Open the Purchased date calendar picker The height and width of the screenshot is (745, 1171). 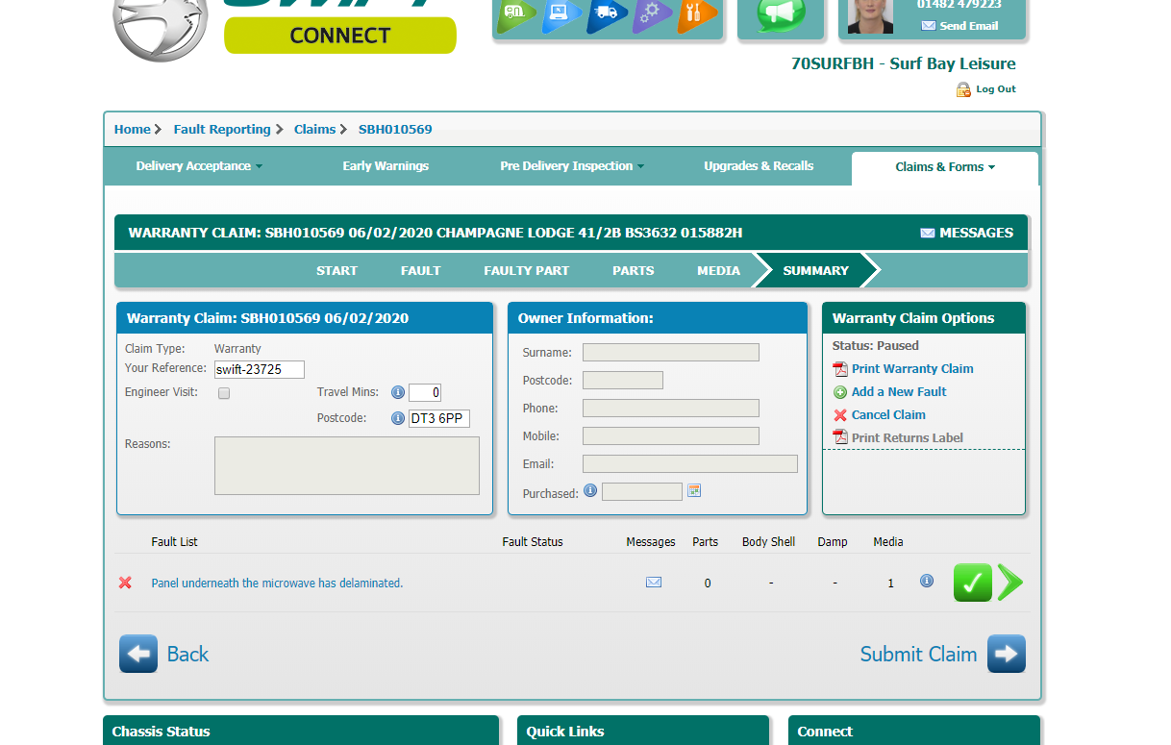[x=694, y=491]
